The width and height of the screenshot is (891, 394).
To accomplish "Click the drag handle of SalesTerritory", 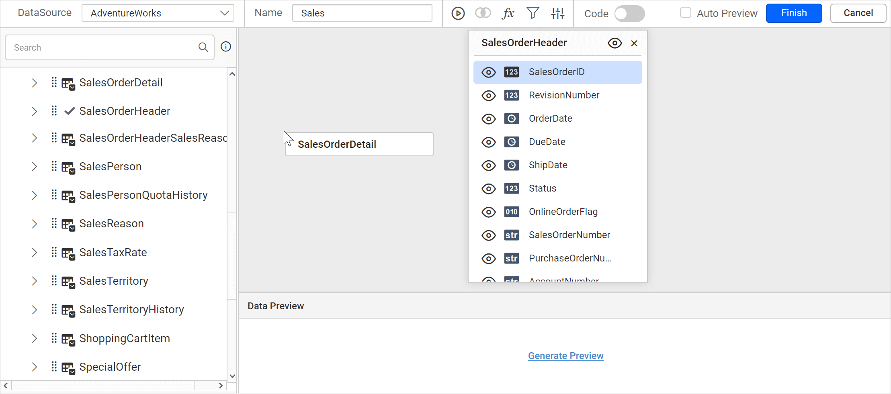I will point(54,281).
